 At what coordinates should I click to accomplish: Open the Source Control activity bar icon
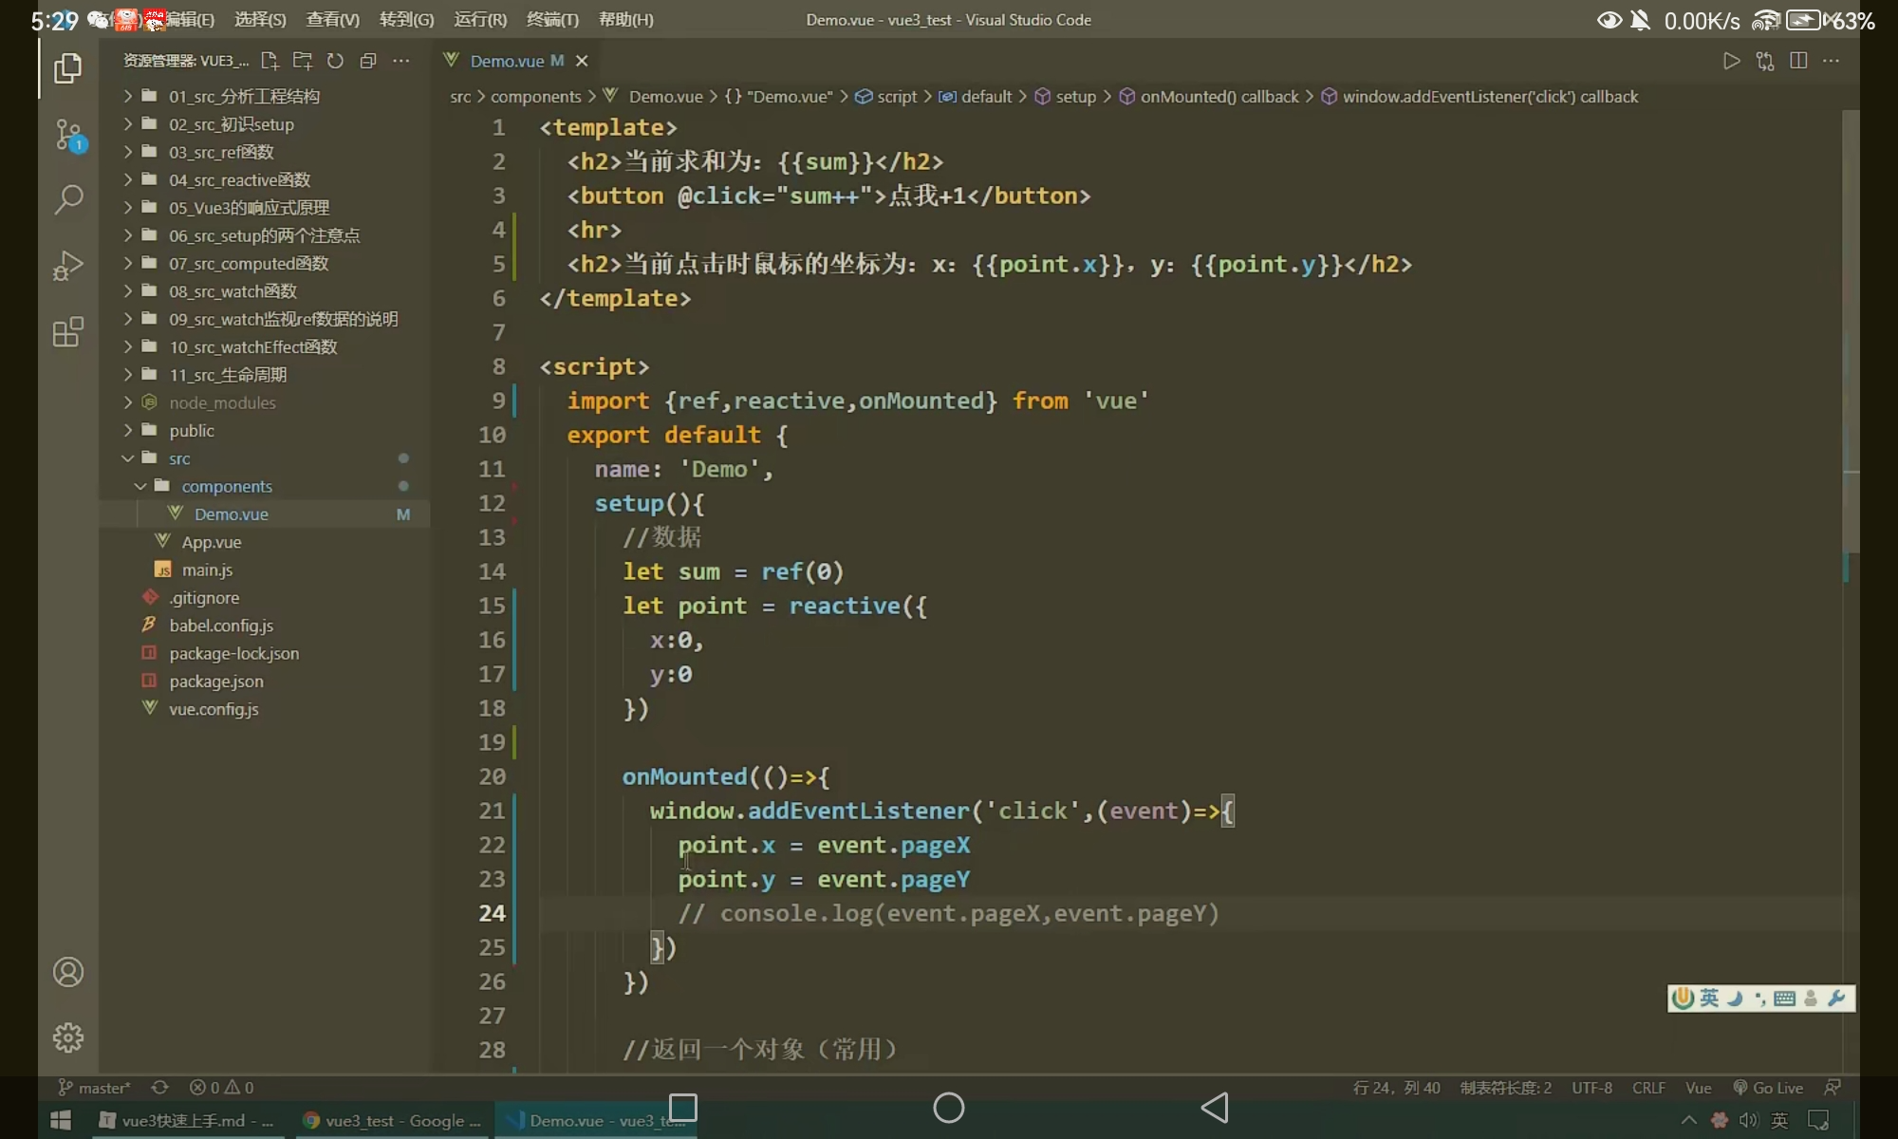[x=68, y=134]
